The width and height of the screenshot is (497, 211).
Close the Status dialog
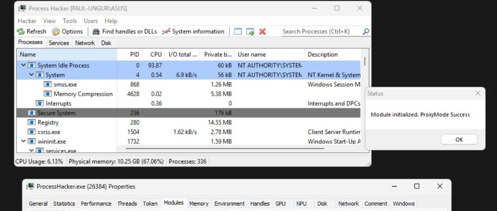click(x=478, y=93)
